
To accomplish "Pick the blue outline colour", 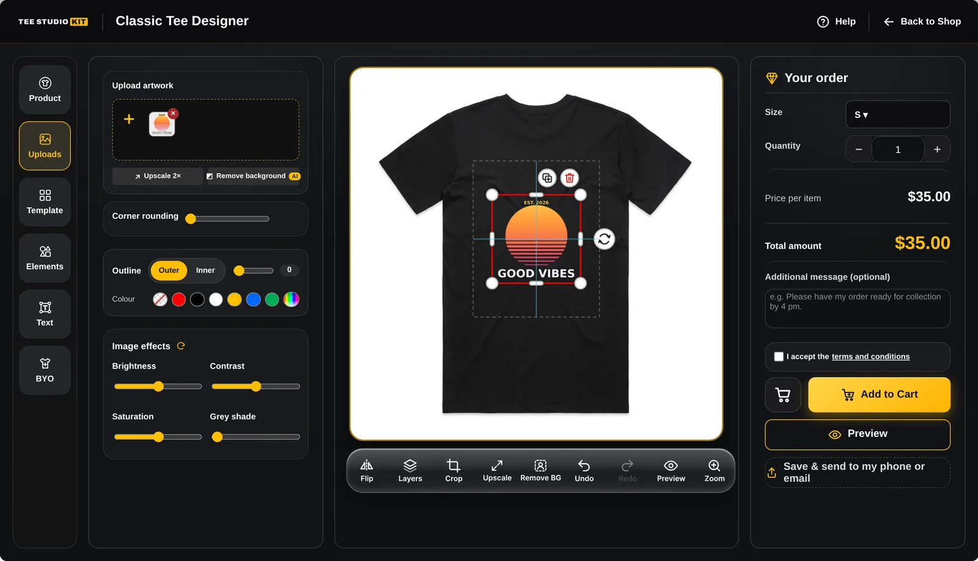I will coord(254,299).
